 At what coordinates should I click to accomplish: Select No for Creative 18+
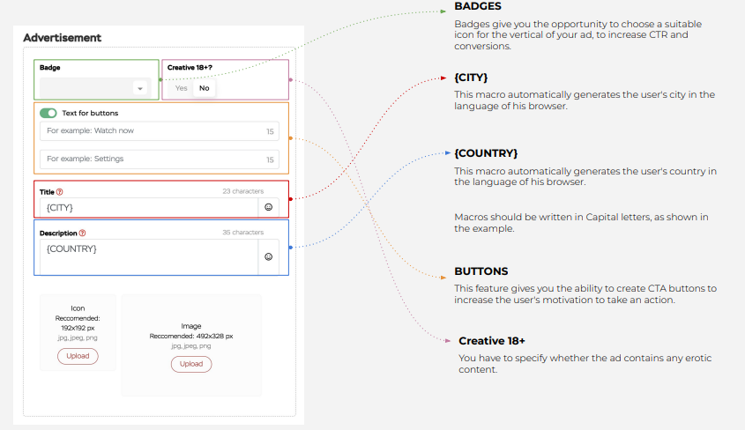click(205, 88)
